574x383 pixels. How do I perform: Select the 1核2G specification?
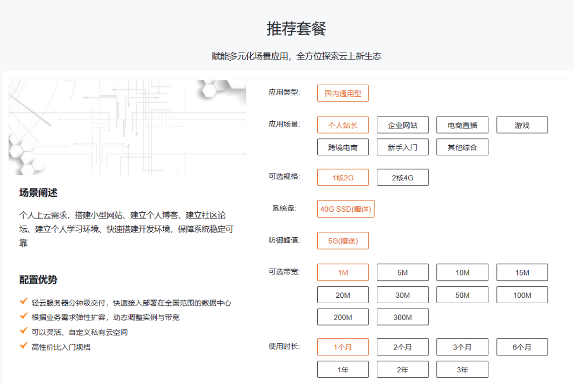point(343,178)
